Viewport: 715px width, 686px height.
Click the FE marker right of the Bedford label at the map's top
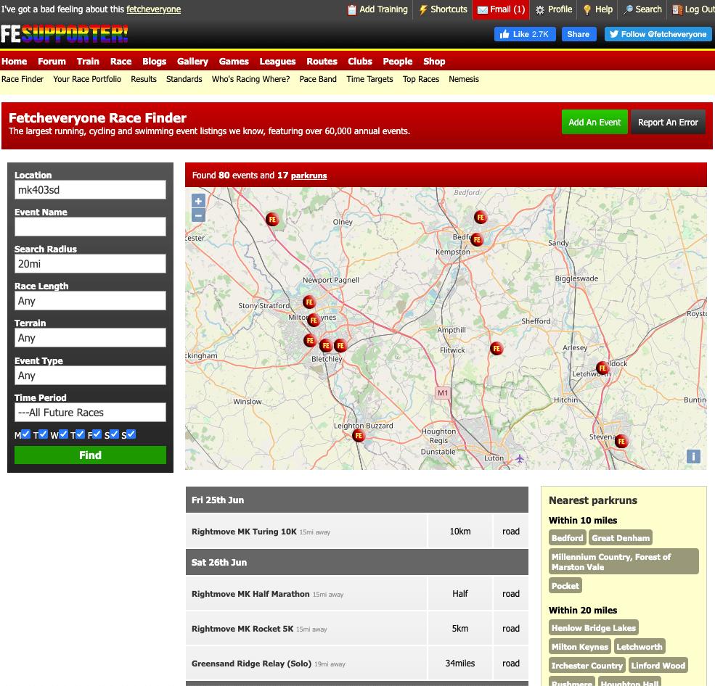[480, 218]
